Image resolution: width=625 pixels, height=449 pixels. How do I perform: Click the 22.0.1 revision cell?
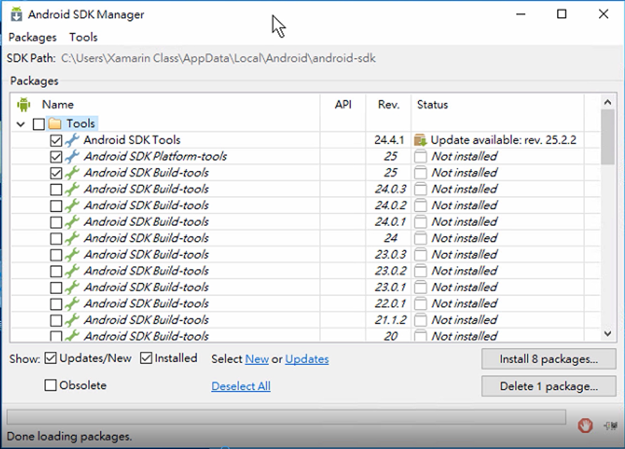tap(390, 303)
